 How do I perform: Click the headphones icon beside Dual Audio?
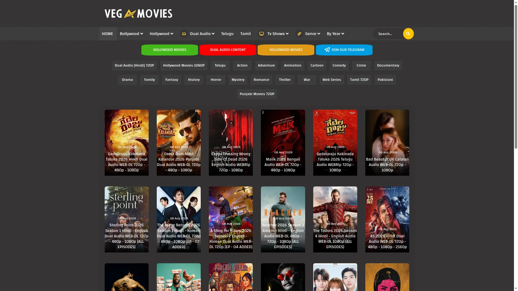(x=184, y=34)
